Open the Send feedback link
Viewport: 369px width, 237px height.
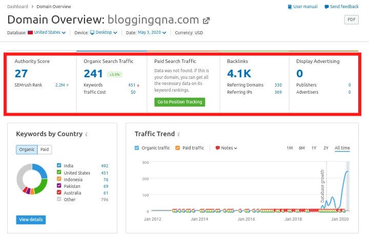pyautogui.click(x=344, y=7)
